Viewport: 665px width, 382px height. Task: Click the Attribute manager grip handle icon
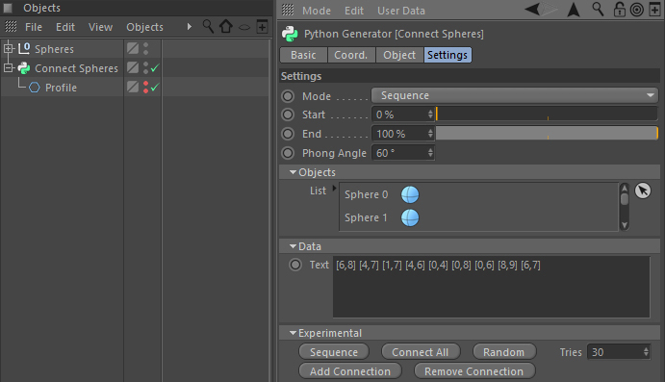pos(288,11)
